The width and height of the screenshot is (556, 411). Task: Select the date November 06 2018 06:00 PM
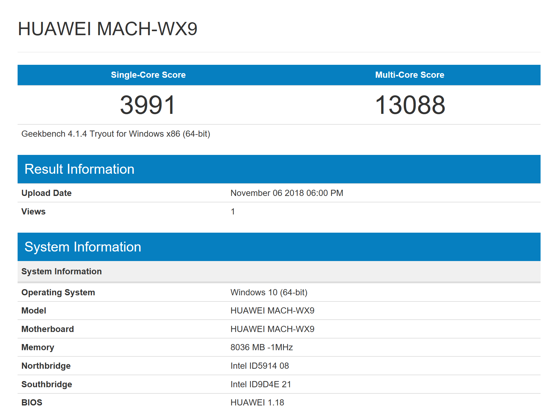[287, 193]
